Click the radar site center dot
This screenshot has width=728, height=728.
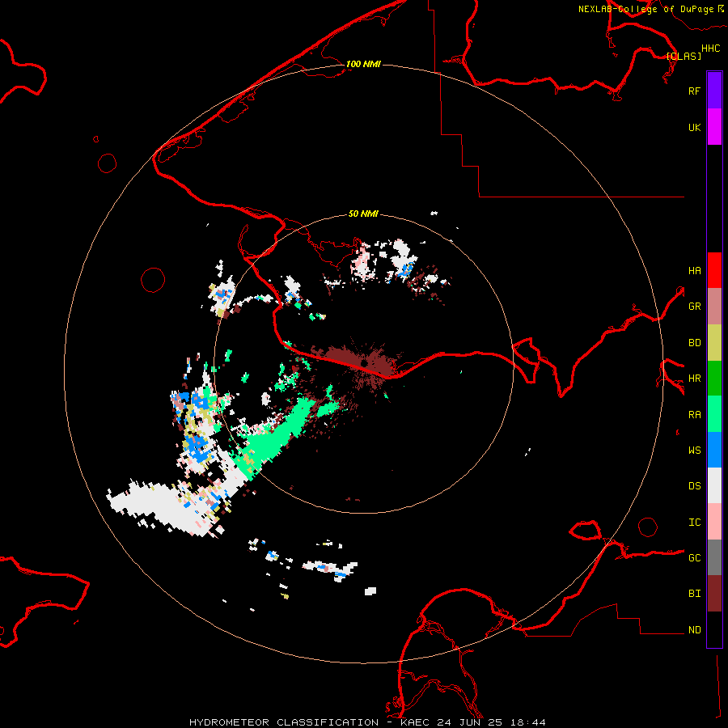(365, 362)
